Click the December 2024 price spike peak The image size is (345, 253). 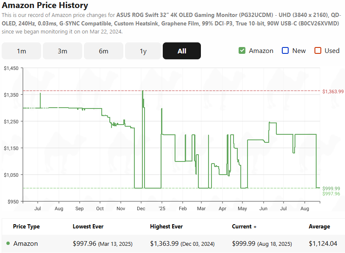(143, 91)
